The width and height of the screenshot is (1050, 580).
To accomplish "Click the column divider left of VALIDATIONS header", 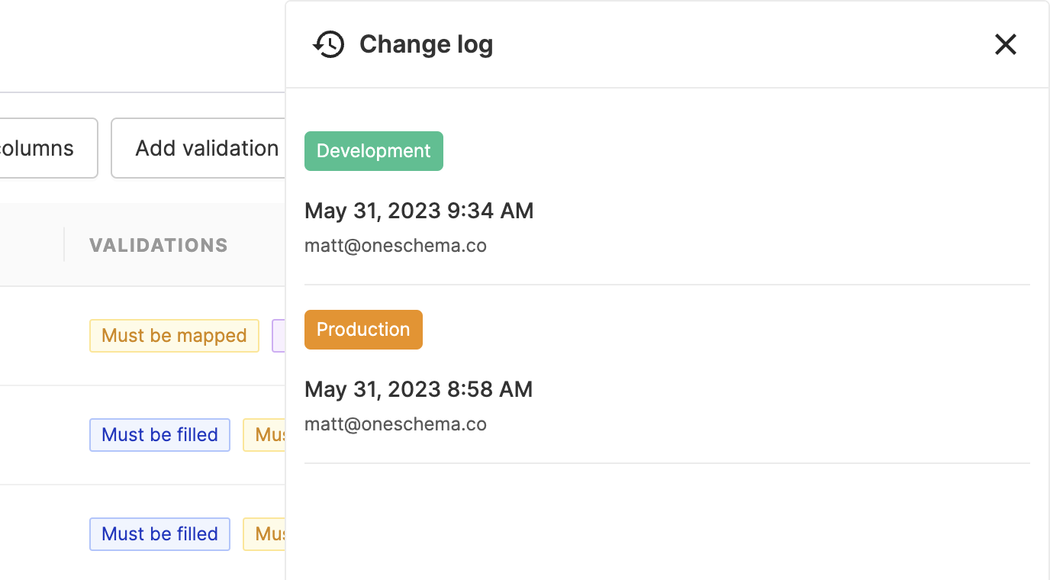I will coord(64,244).
